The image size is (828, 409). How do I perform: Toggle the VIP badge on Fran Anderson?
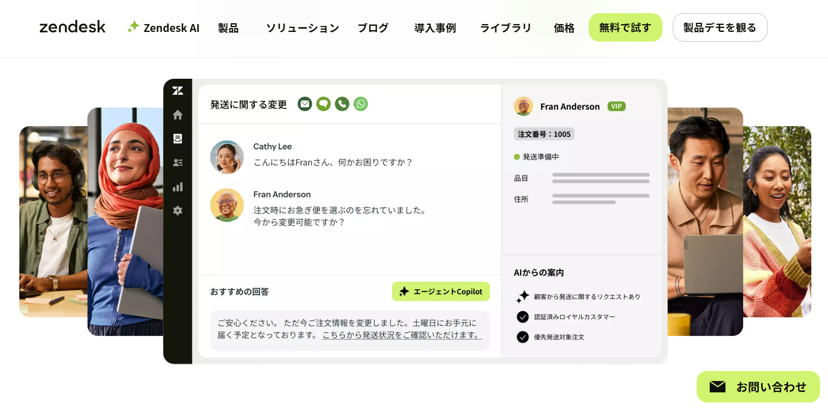click(616, 106)
